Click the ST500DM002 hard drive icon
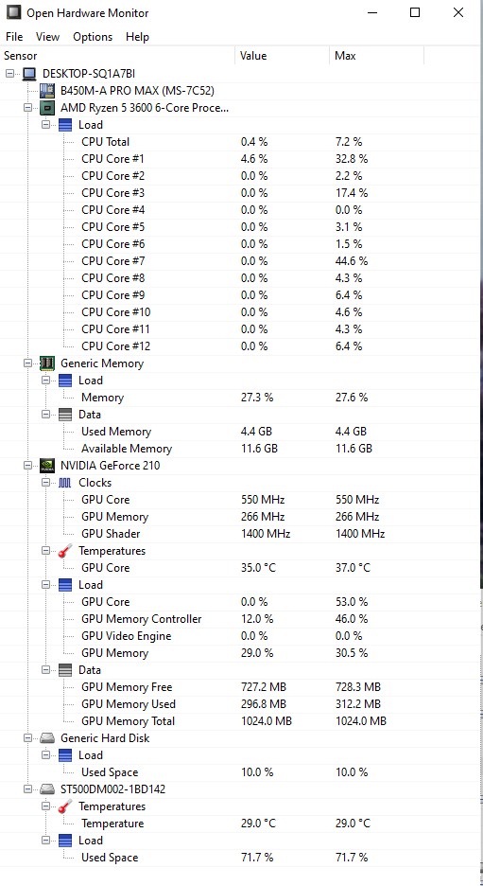483x886 pixels. pos(47,789)
